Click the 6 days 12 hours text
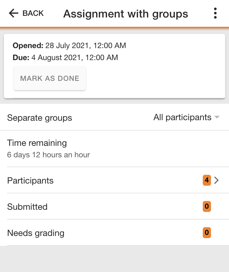This screenshot has width=229, height=272. point(48,155)
